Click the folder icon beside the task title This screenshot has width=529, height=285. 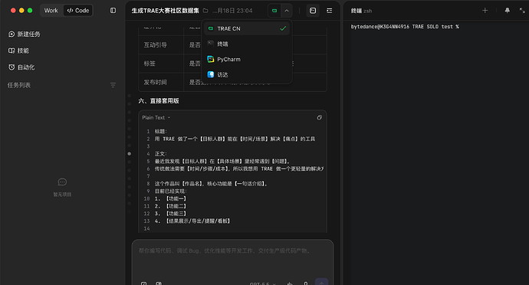point(205,11)
